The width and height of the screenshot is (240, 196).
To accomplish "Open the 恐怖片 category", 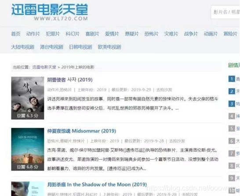I will click(151, 34).
